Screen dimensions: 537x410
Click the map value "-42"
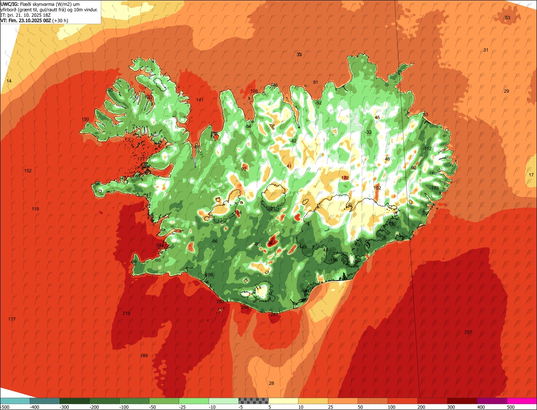coord(293,141)
